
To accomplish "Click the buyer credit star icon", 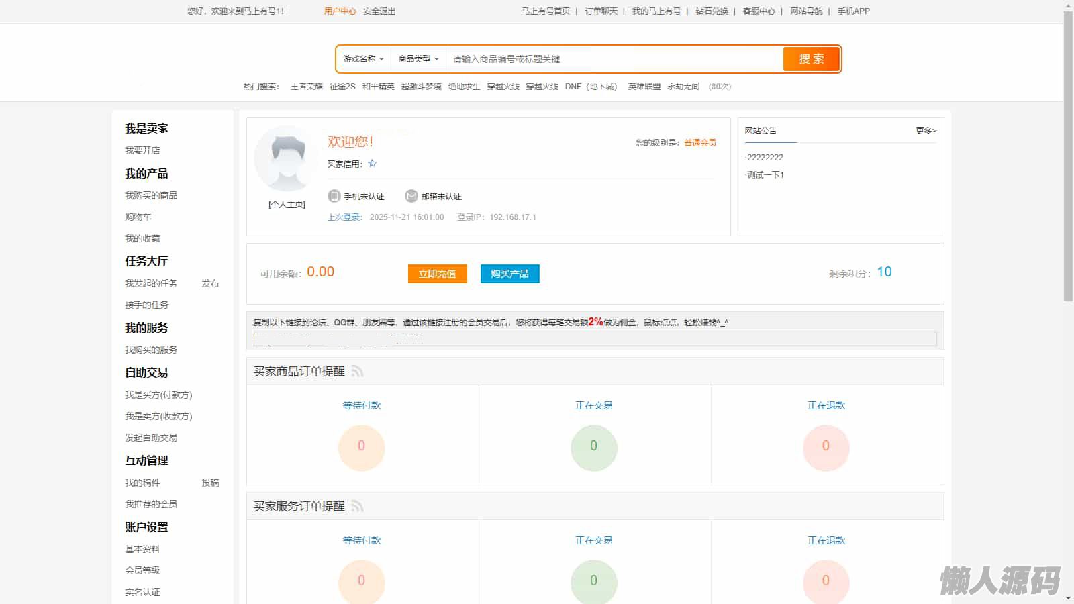I will click(x=373, y=163).
